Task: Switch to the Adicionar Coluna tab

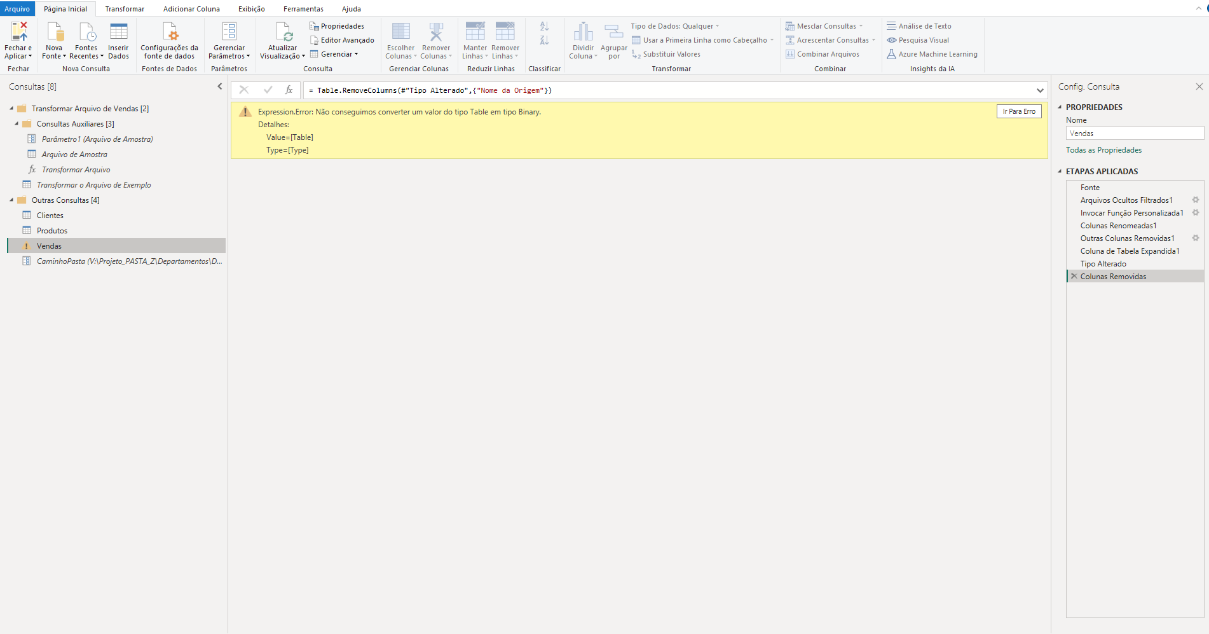Action: pyautogui.click(x=191, y=9)
